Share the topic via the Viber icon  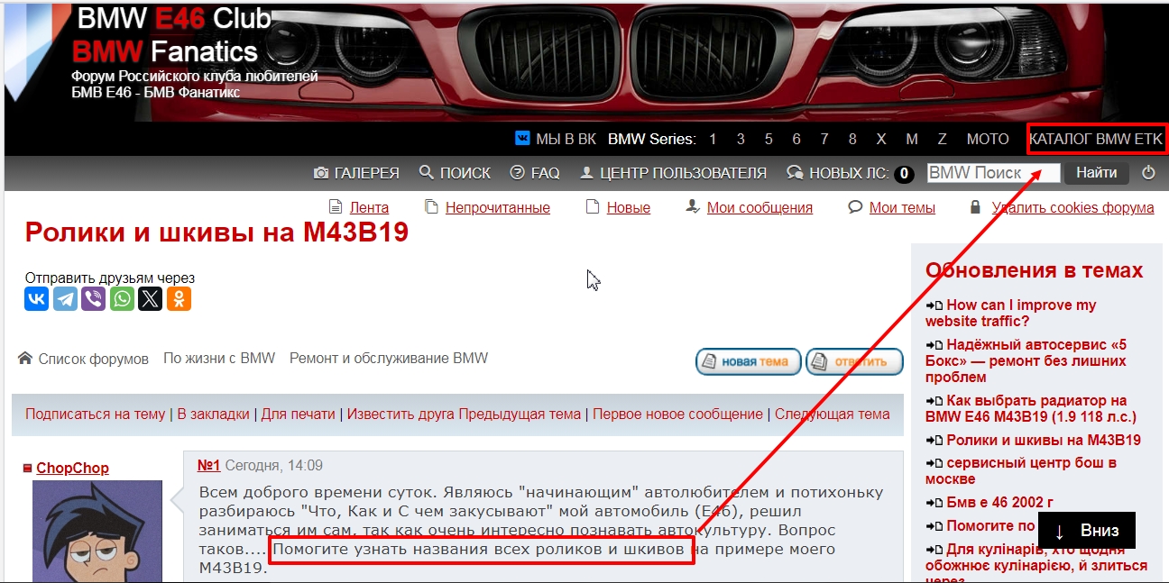click(93, 298)
